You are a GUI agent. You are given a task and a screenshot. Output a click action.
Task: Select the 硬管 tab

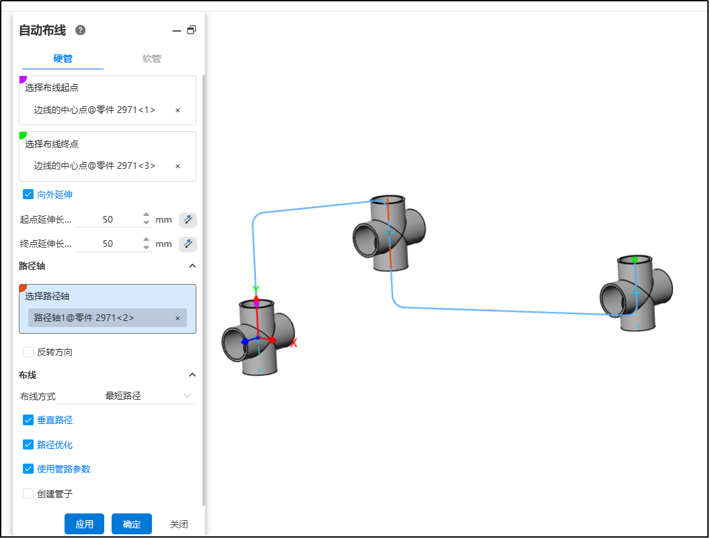click(63, 59)
